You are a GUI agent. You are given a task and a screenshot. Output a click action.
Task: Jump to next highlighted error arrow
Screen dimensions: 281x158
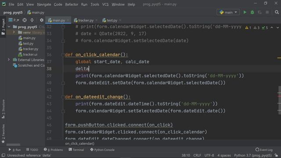pos(277,28)
